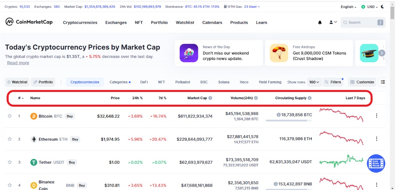Star Binance Coin to add to watchlist
The height and width of the screenshot is (190, 396).
10,185
